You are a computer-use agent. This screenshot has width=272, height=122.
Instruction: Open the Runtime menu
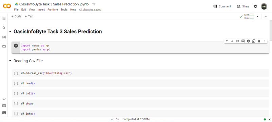(x=53, y=9)
